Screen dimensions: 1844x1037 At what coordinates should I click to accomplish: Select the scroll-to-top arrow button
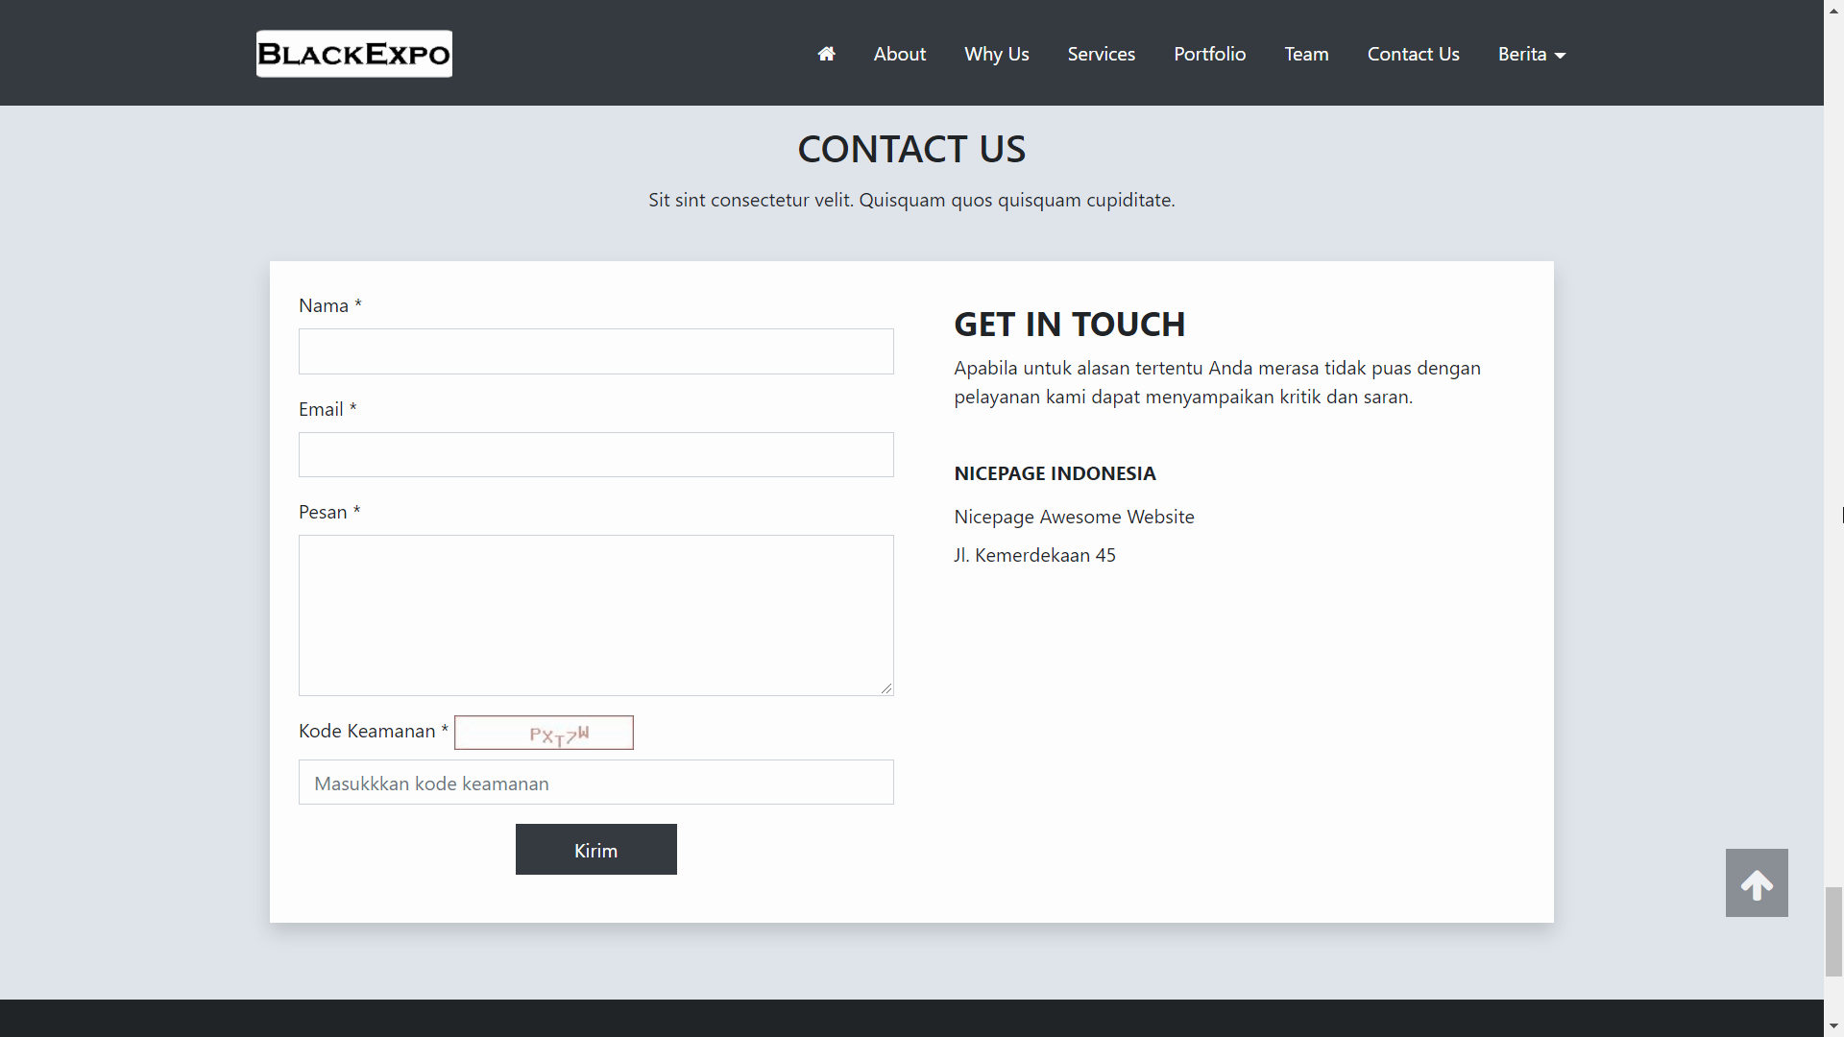coord(1757,882)
